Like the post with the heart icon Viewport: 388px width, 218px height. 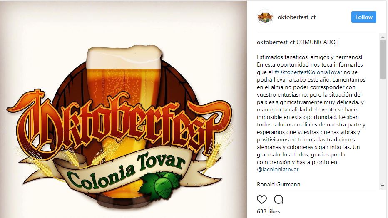(x=262, y=199)
